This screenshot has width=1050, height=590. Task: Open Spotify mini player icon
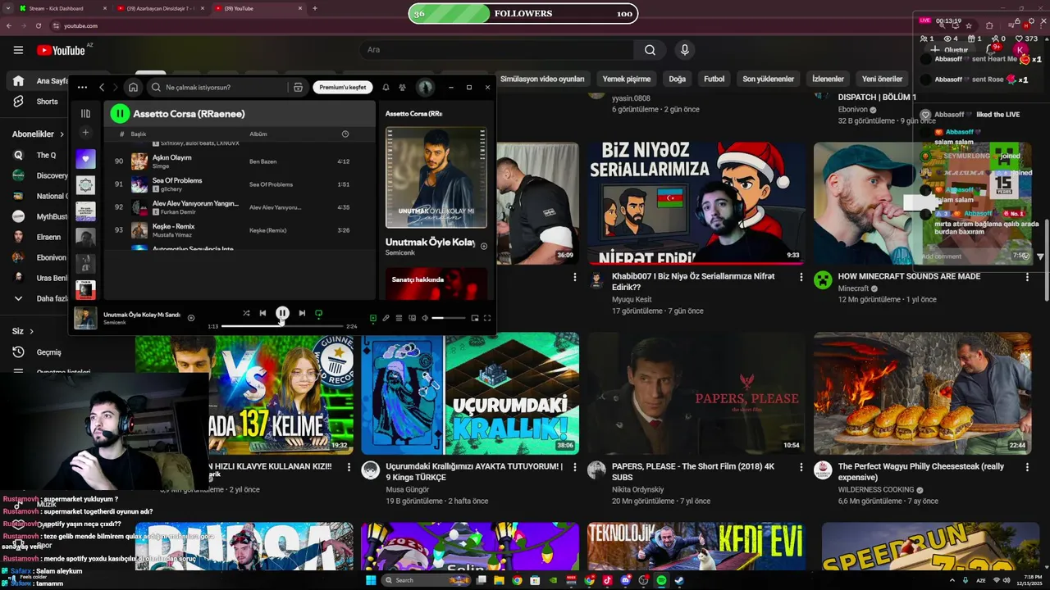pos(474,318)
